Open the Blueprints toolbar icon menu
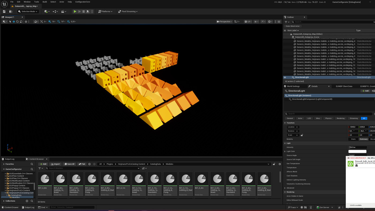The width and height of the screenshot is (375, 211). [55, 12]
